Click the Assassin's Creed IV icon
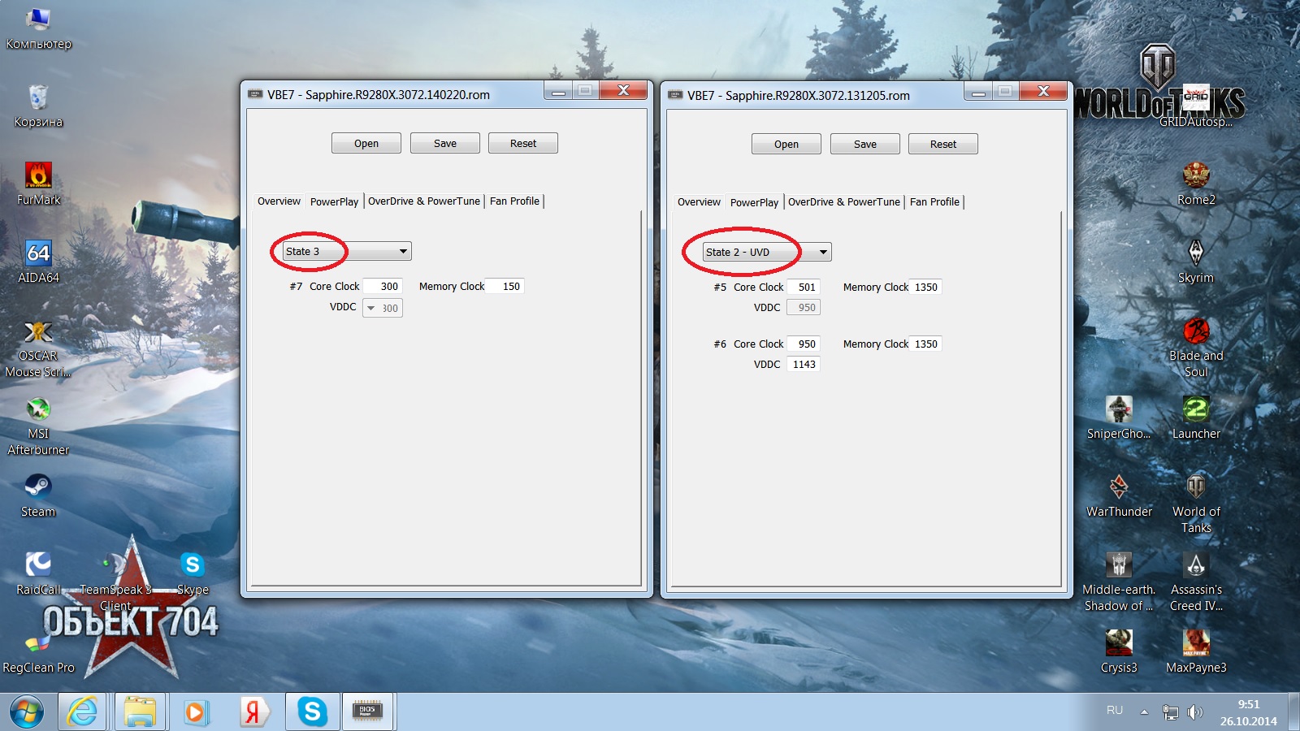Image resolution: width=1300 pixels, height=731 pixels. pos(1196,581)
